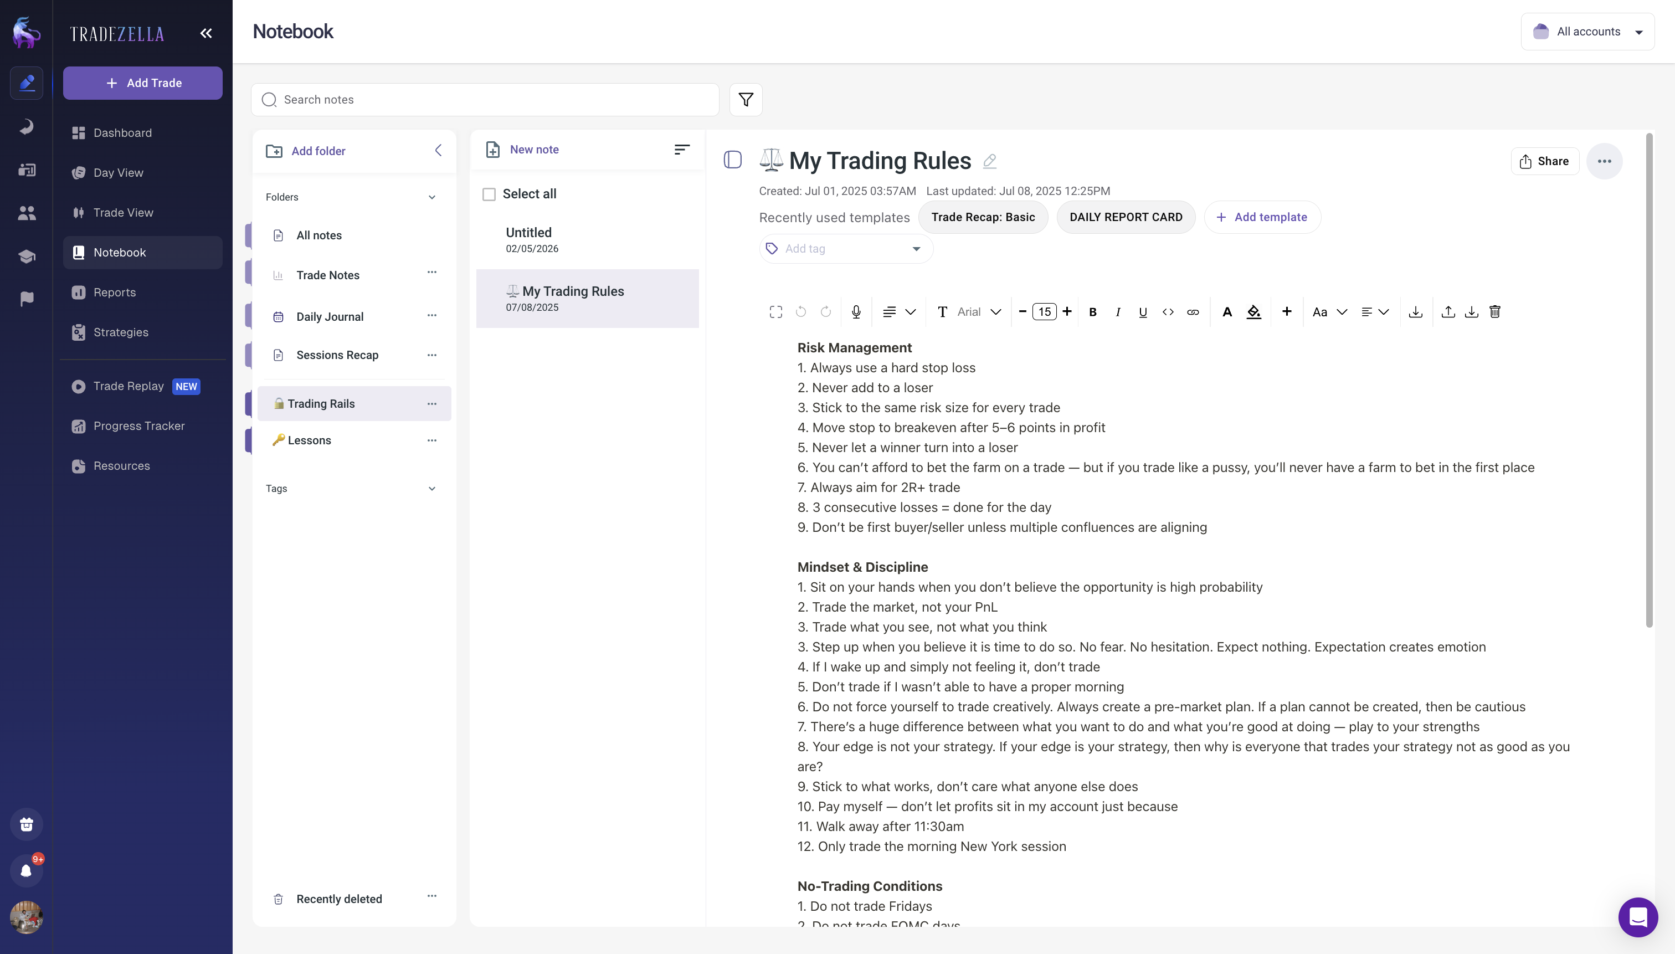The width and height of the screenshot is (1675, 954).
Task: Open Reports from the sidebar
Action: pos(115,292)
